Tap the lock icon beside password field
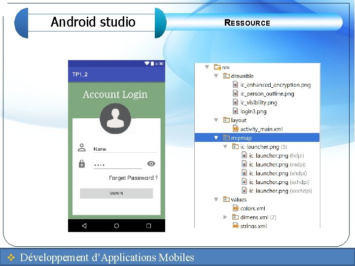This screenshot has height=266, width=355. click(82, 164)
